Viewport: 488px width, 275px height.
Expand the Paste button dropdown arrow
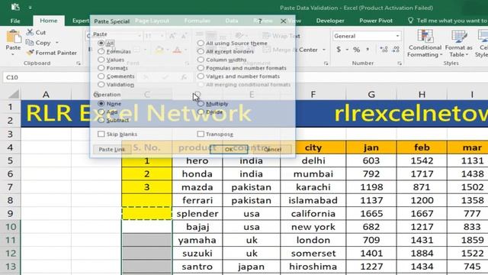click(13, 54)
